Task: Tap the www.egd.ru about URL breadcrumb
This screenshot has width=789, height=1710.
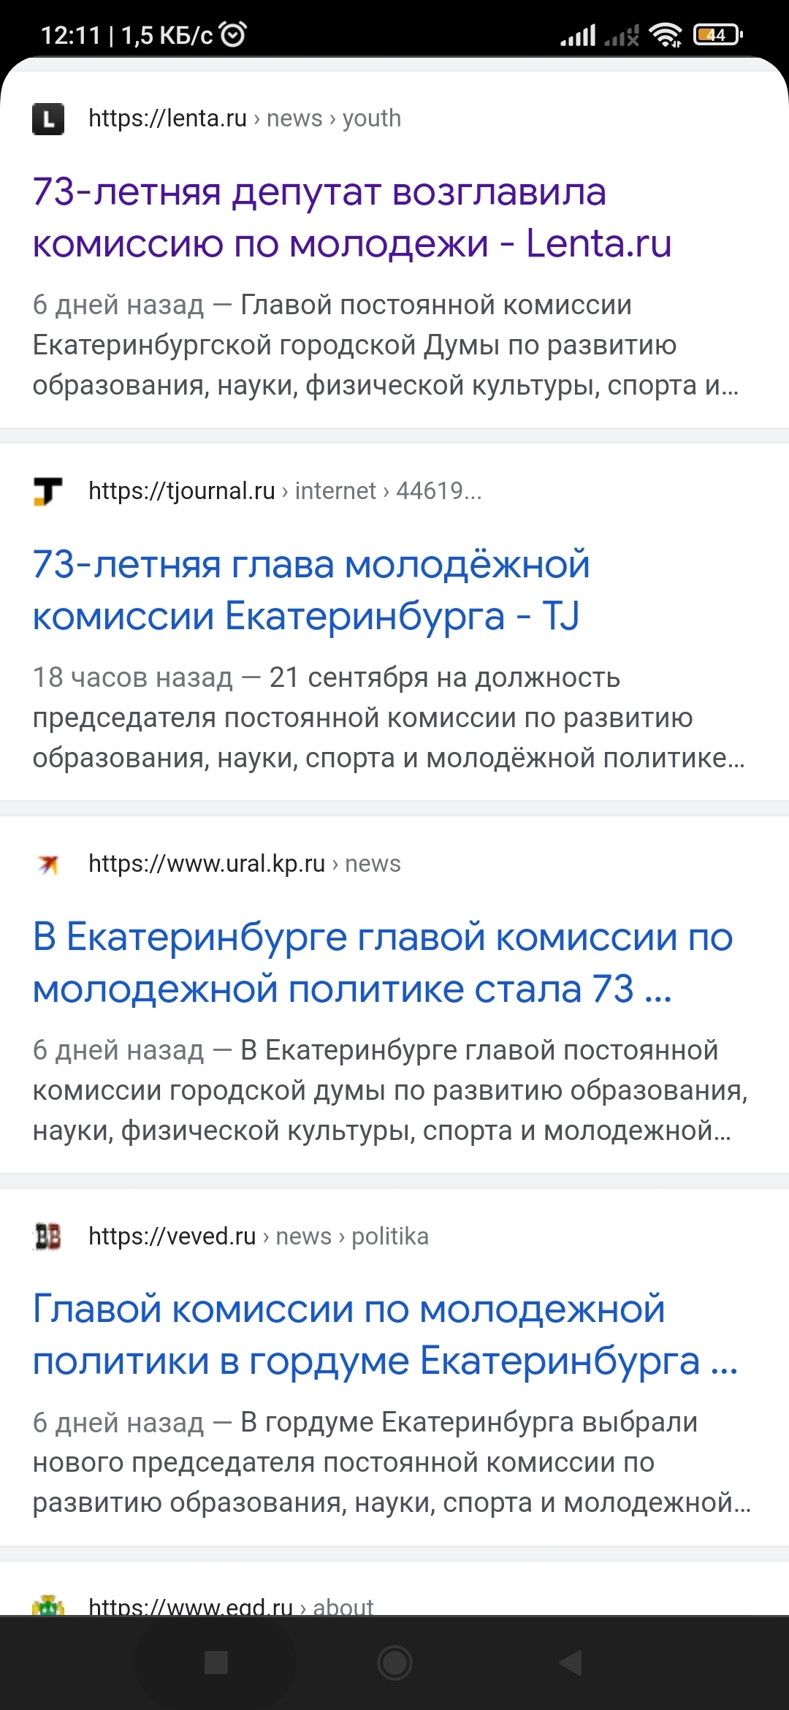Action: pyautogui.click(x=230, y=1607)
